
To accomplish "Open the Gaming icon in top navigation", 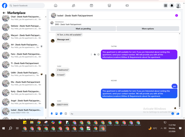I will pyautogui.click(x=127, y=6).
